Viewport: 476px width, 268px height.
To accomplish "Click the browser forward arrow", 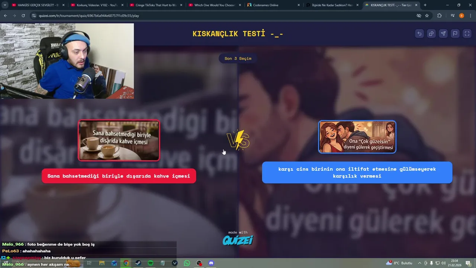I will point(14,16).
